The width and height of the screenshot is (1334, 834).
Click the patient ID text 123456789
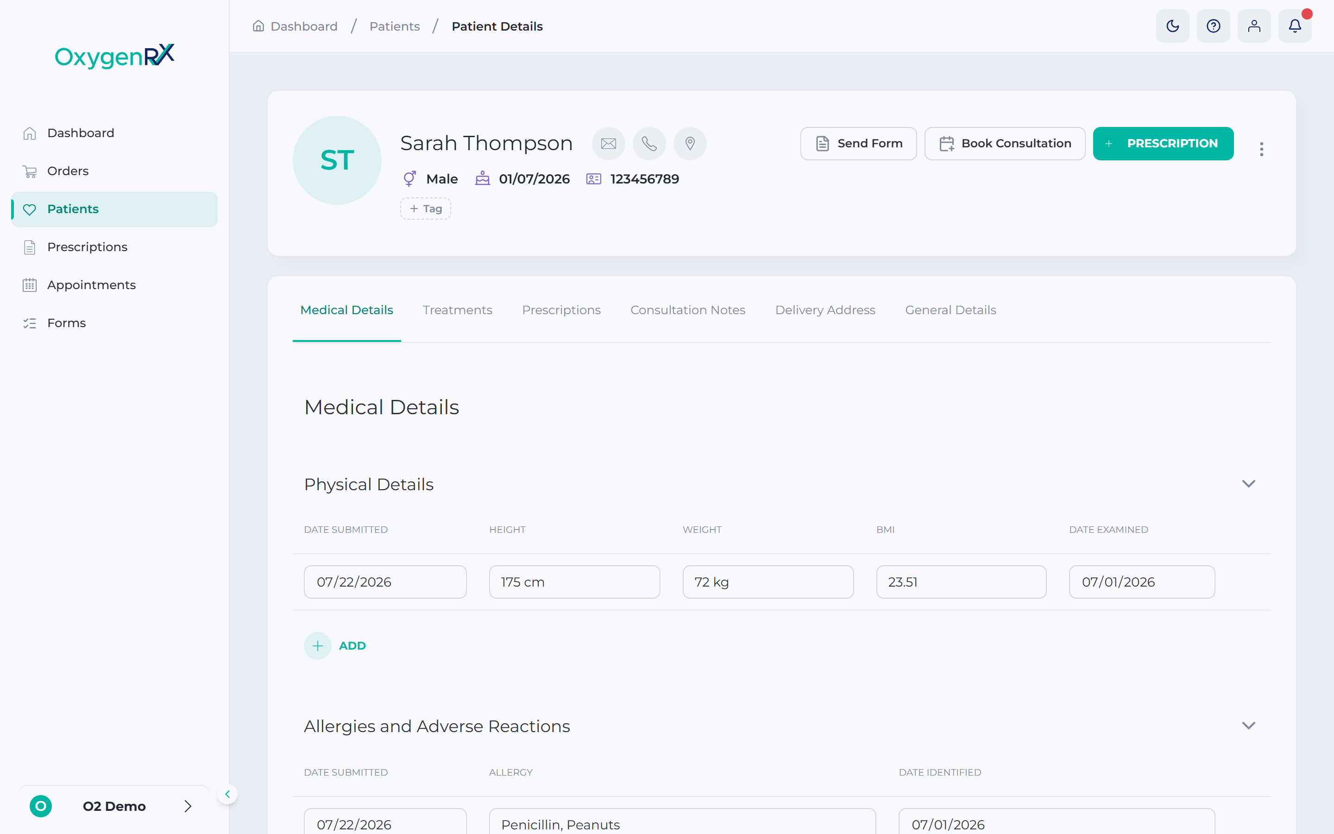pos(644,179)
